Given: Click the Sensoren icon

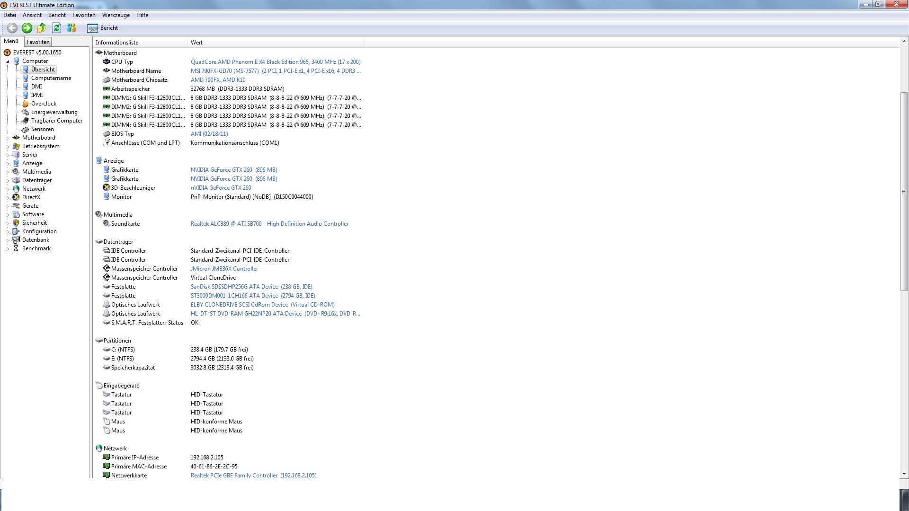Looking at the screenshot, I should coord(26,129).
